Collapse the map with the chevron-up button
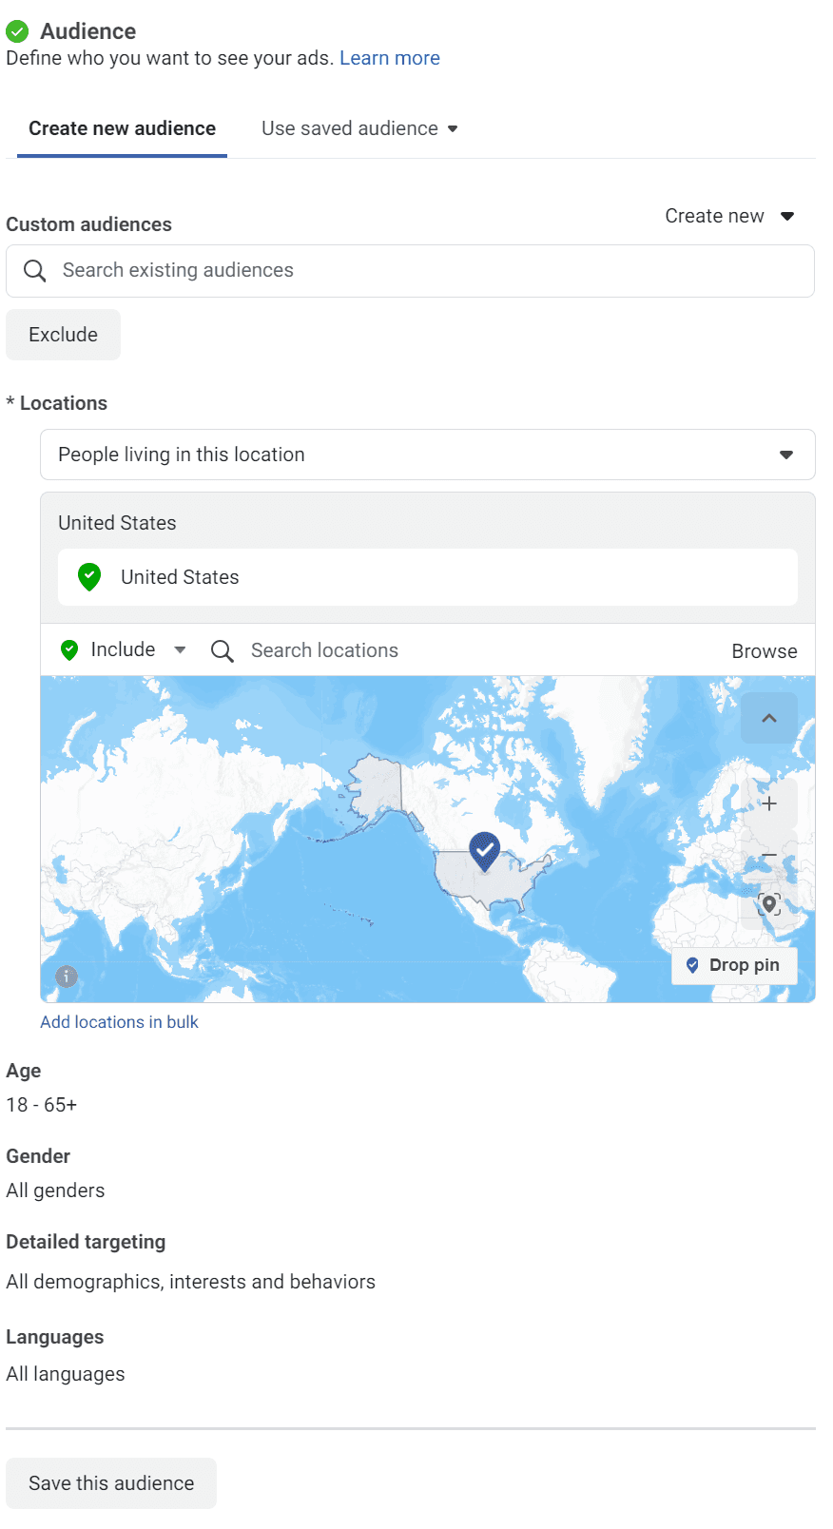Screen dimensions: 833x1529 768,718
